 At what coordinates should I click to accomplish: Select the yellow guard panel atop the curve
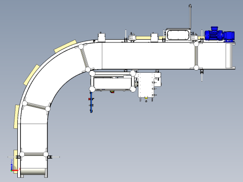tap(65, 46)
